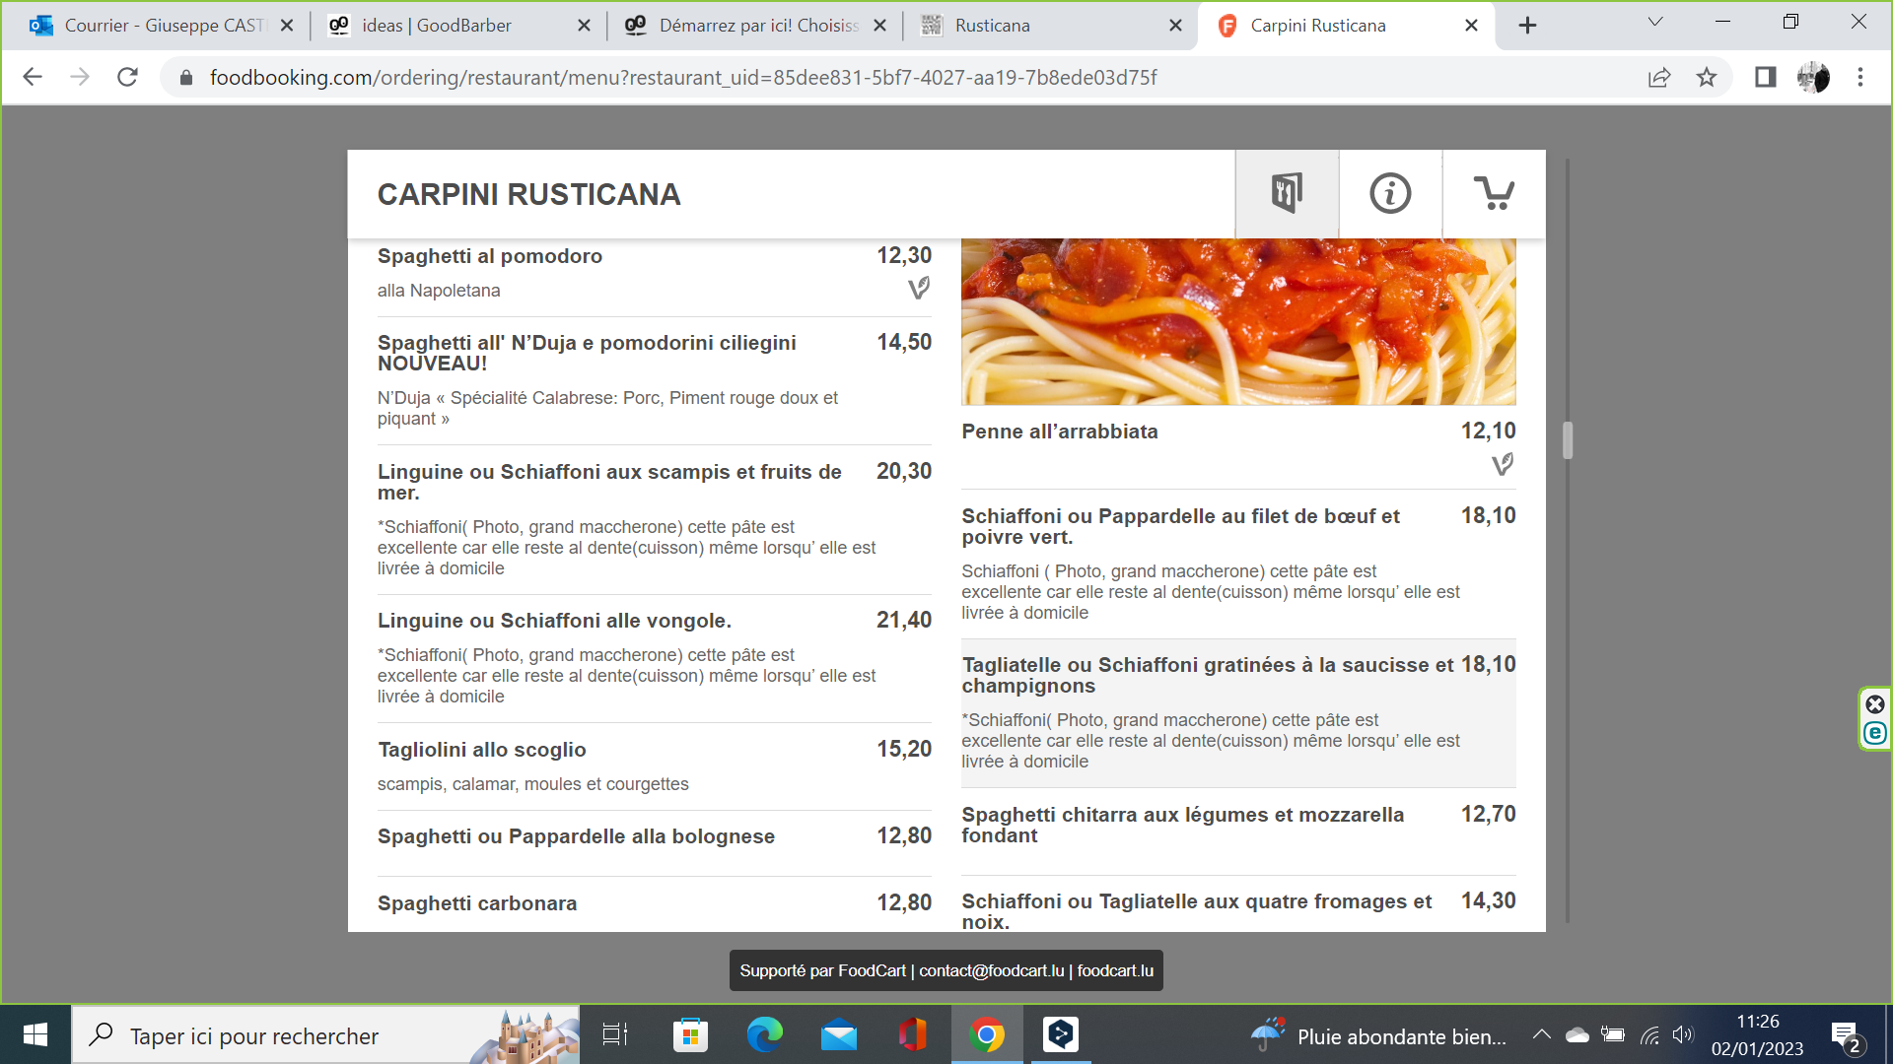Open the Windows Start menu

click(x=35, y=1034)
